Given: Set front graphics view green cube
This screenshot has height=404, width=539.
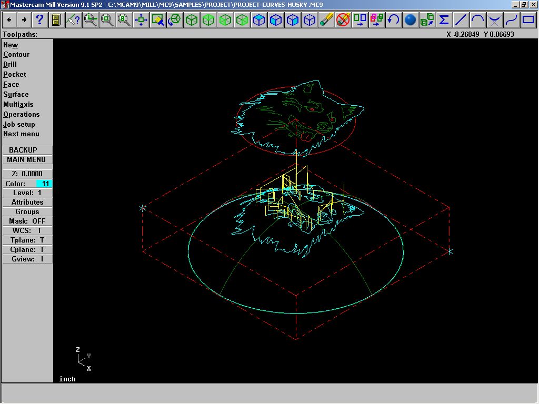Looking at the screenshot, I should (225, 20).
